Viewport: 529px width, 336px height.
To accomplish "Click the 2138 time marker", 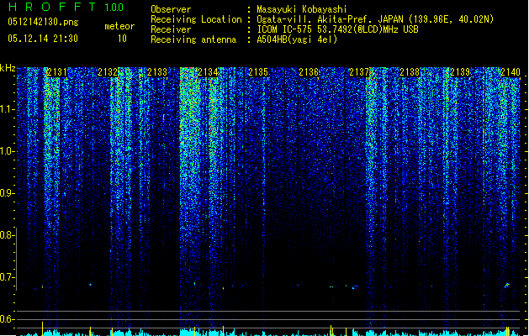I will [x=410, y=72].
